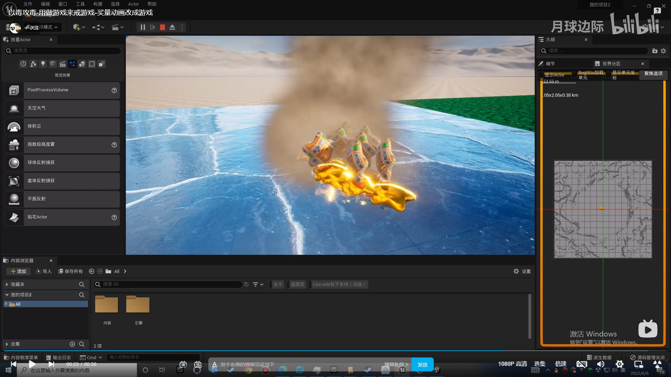Check the 显示单元坐标 option

pyautogui.click(x=608, y=75)
